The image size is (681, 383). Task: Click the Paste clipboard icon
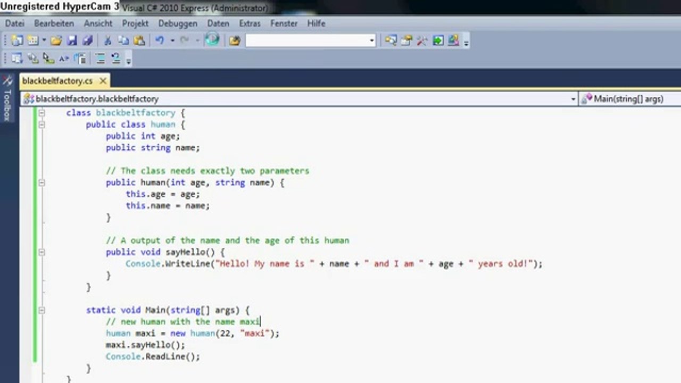point(139,40)
